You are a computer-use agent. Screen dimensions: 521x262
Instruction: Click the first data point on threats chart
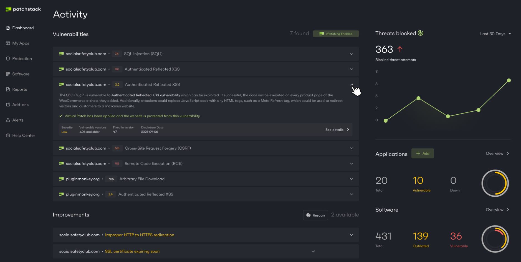(386, 120)
